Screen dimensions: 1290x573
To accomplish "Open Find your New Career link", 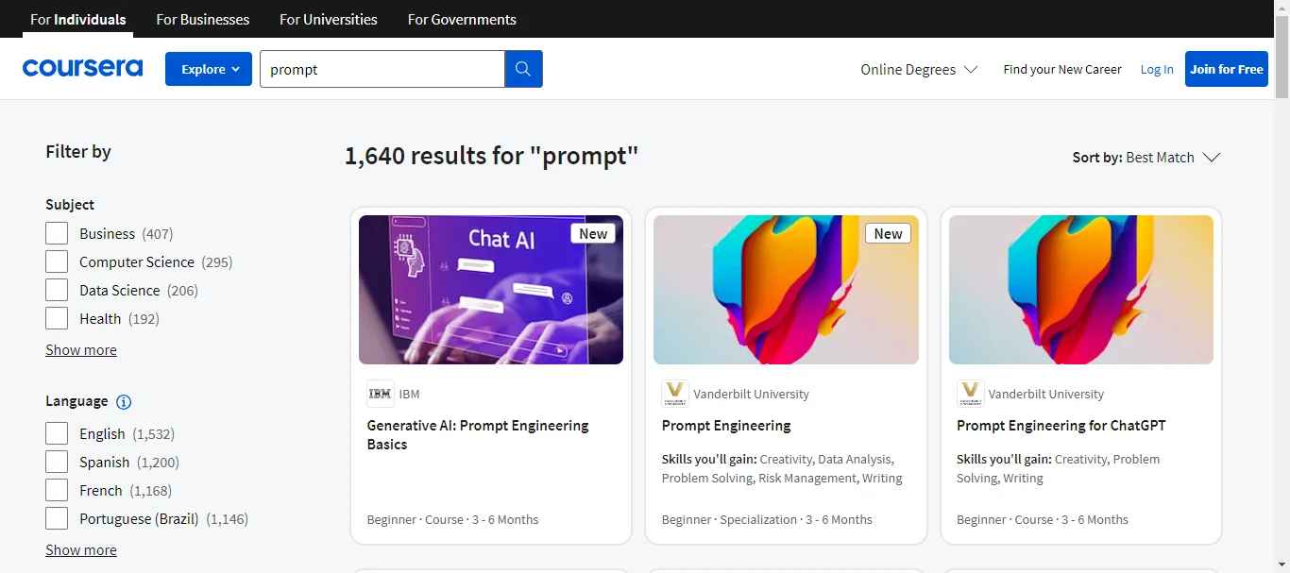I will click(1061, 69).
